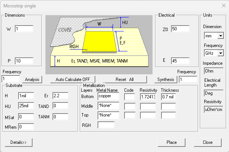Click the Place button
Image resolution: width=229 pixels, height=152 pixels.
click(x=171, y=142)
